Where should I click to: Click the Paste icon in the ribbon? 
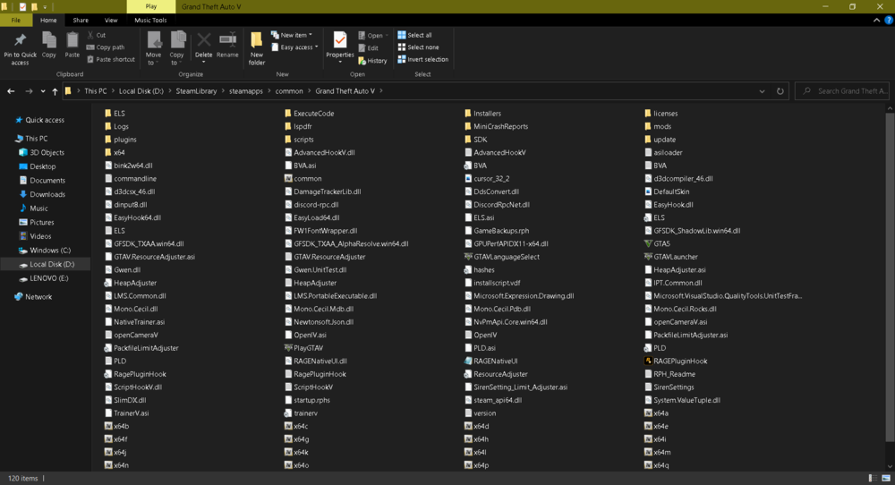72,40
